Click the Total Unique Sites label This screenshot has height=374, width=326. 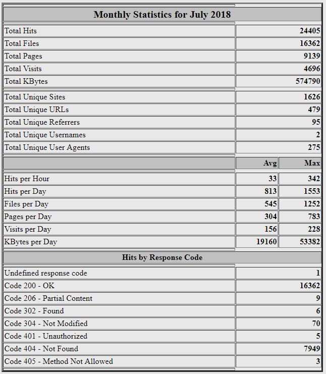click(x=35, y=97)
